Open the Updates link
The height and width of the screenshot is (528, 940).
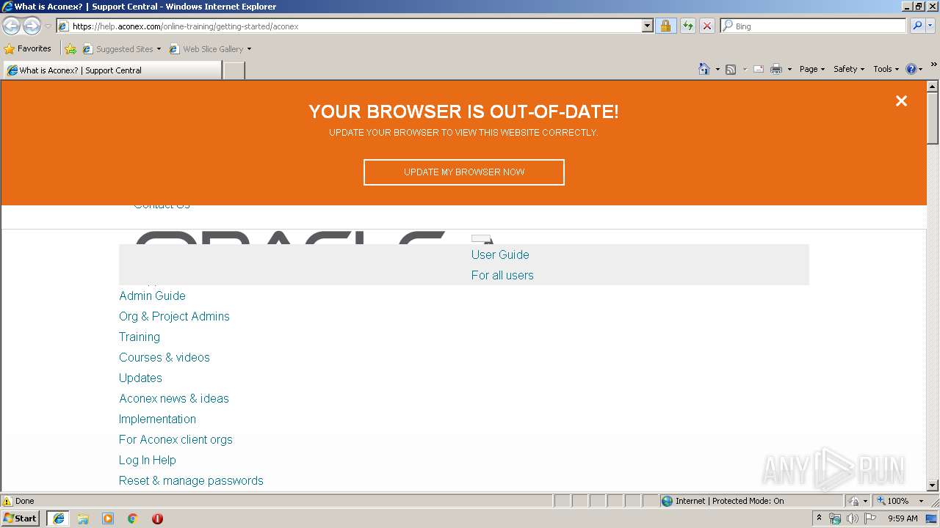(x=140, y=378)
